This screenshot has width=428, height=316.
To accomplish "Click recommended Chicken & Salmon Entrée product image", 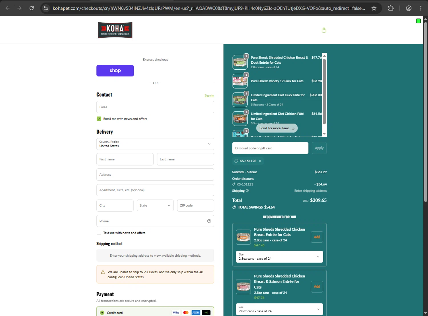I will tap(243, 287).
